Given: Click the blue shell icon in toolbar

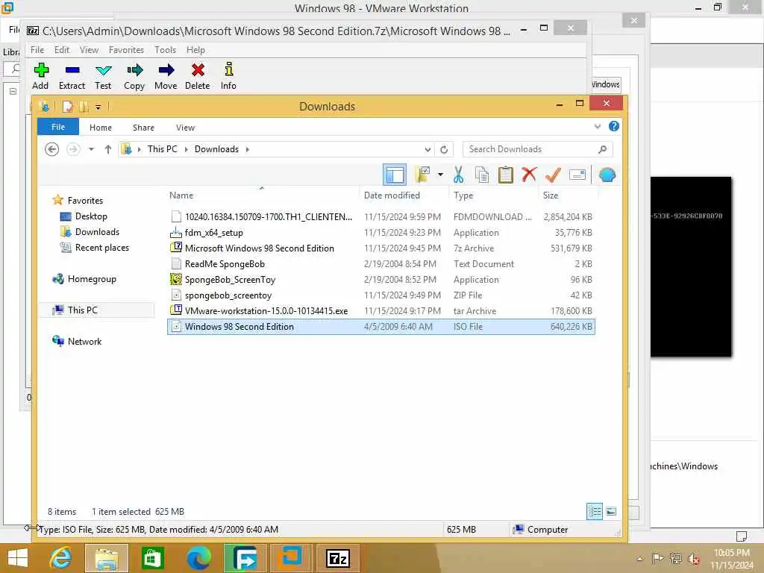Looking at the screenshot, I should (607, 175).
